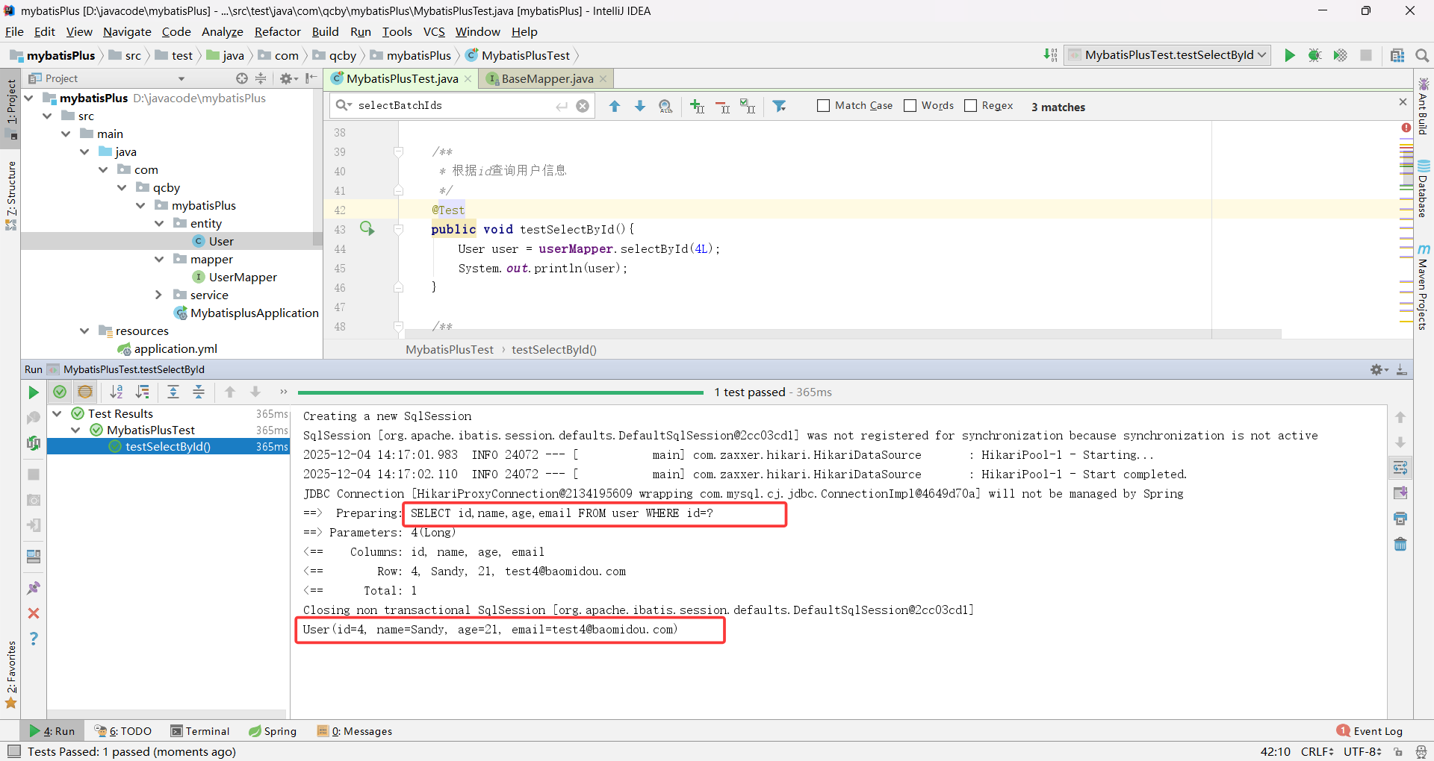The image size is (1434, 761).
Task: Click the run-test gutter icon at line 43
Action: point(367,228)
